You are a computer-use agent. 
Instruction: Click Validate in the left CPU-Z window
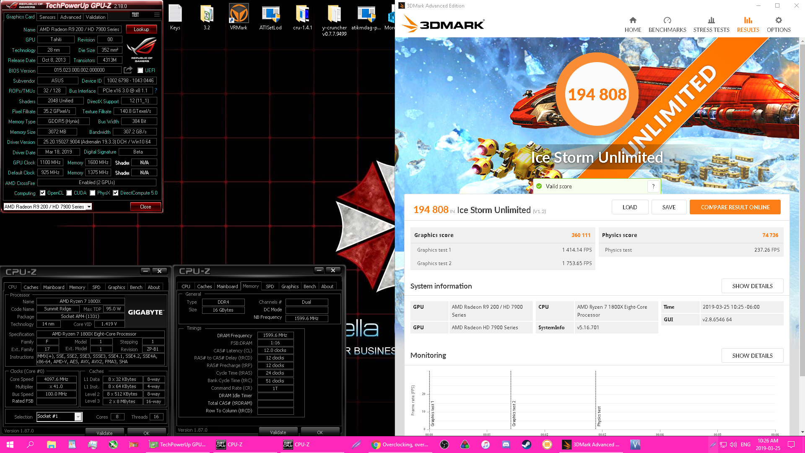click(104, 433)
